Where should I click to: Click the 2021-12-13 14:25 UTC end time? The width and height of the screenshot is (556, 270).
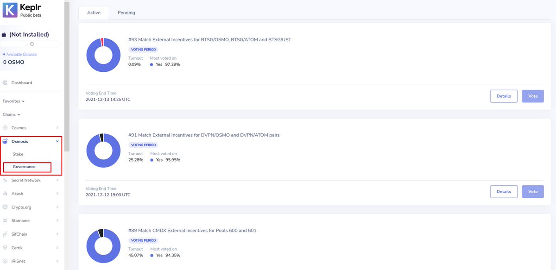108,100
